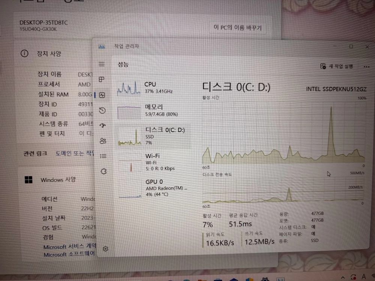Open the Microsoft 소프트웨어 license link

pyautogui.click(x=69, y=254)
